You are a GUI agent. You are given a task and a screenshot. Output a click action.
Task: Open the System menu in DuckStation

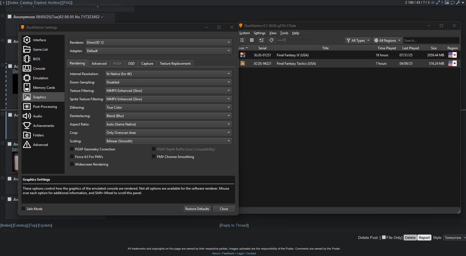tap(244, 33)
